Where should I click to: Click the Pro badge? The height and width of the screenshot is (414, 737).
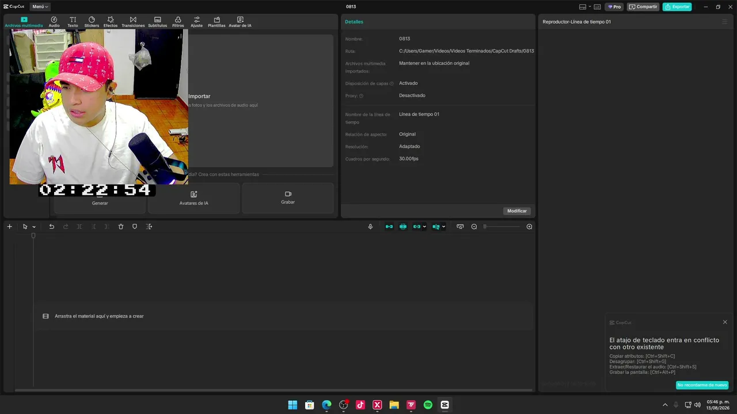(x=614, y=7)
